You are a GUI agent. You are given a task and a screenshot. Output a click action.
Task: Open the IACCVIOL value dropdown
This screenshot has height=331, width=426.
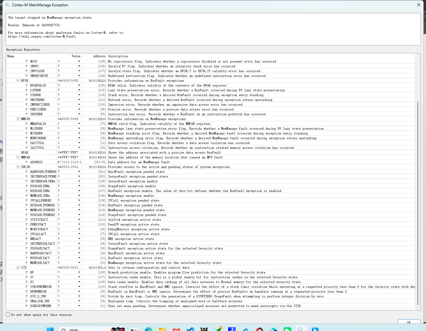tap(79, 148)
